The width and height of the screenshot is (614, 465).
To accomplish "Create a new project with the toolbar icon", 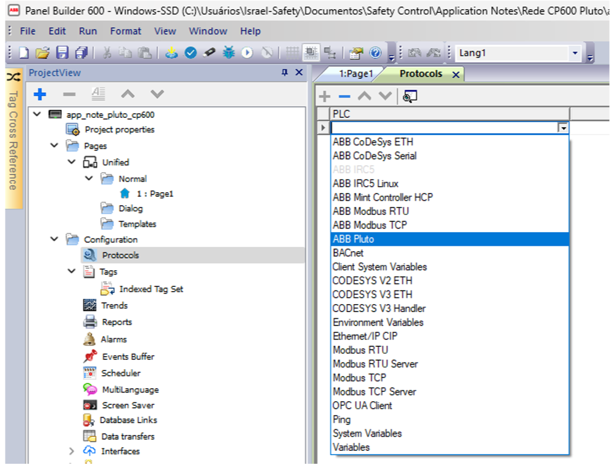I will (24, 52).
